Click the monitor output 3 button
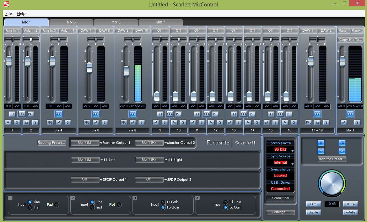The image size is (367, 222). 342,143
